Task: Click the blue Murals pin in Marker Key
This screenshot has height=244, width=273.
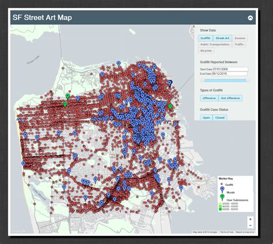Action: click(222, 190)
